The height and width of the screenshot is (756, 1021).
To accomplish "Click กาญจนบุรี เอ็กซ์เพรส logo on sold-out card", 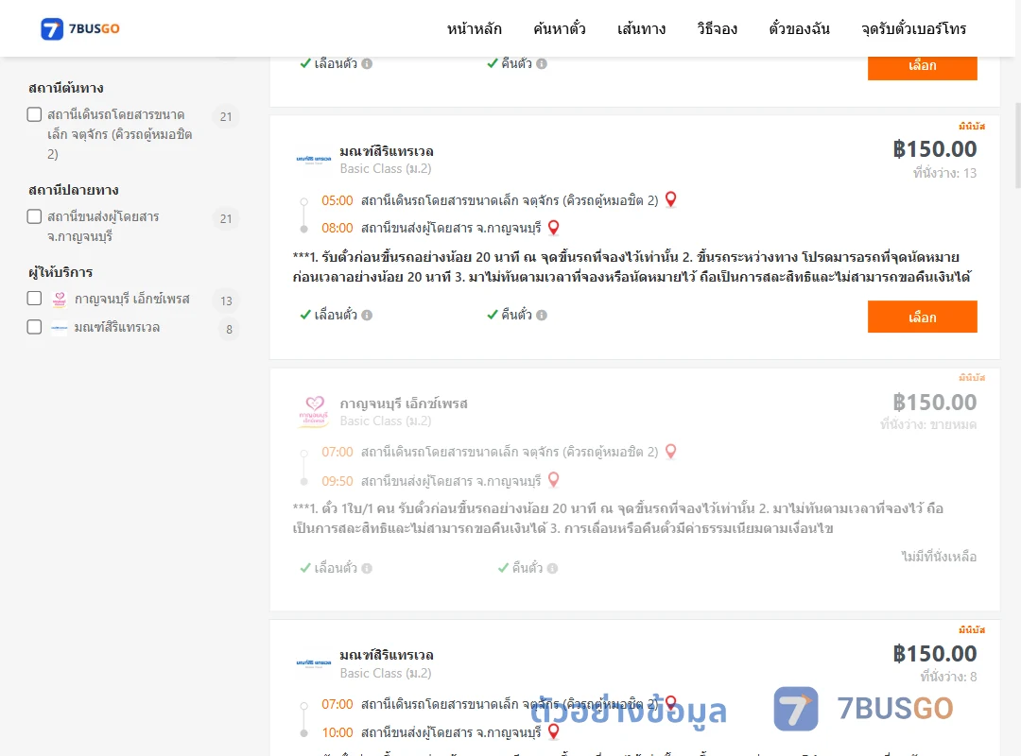I will click(315, 411).
